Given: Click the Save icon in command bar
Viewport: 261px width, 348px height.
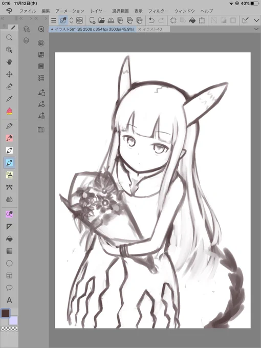Looking at the screenshot, I should pos(111,20).
